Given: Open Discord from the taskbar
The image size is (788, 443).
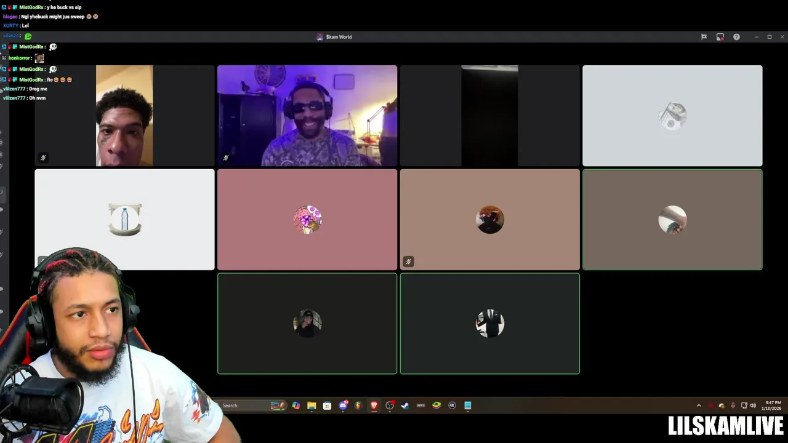Looking at the screenshot, I should point(343,405).
